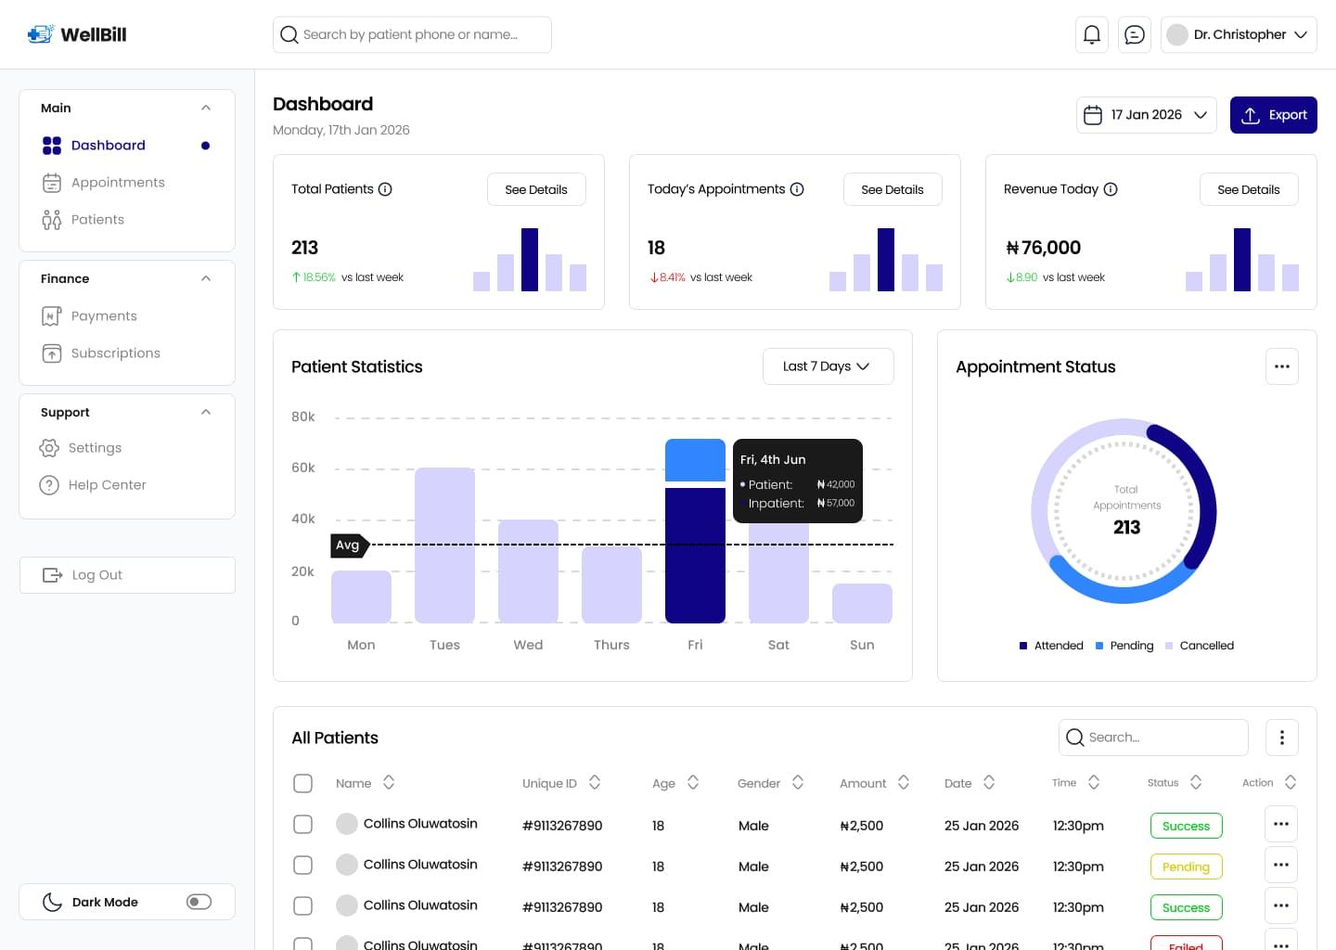Click the Tues bar in Patient Statistics
The height and width of the screenshot is (950, 1336).
pos(444,546)
